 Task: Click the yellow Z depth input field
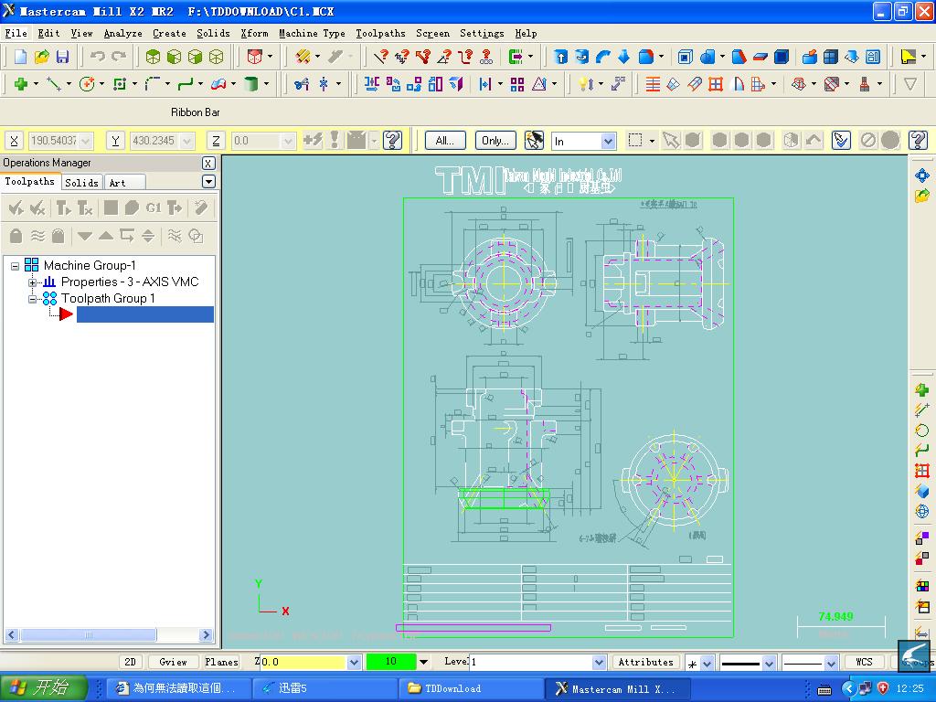(303, 662)
